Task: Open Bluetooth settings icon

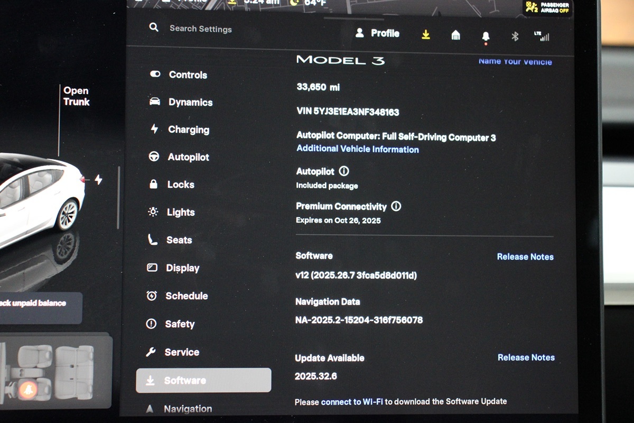Action: pos(515,36)
